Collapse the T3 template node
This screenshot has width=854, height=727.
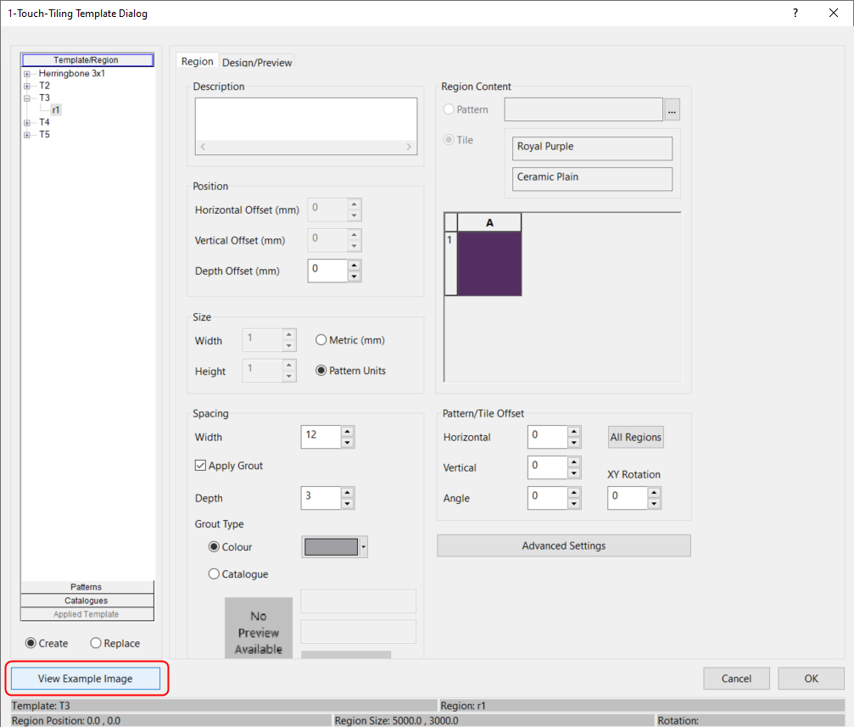point(26,98)
